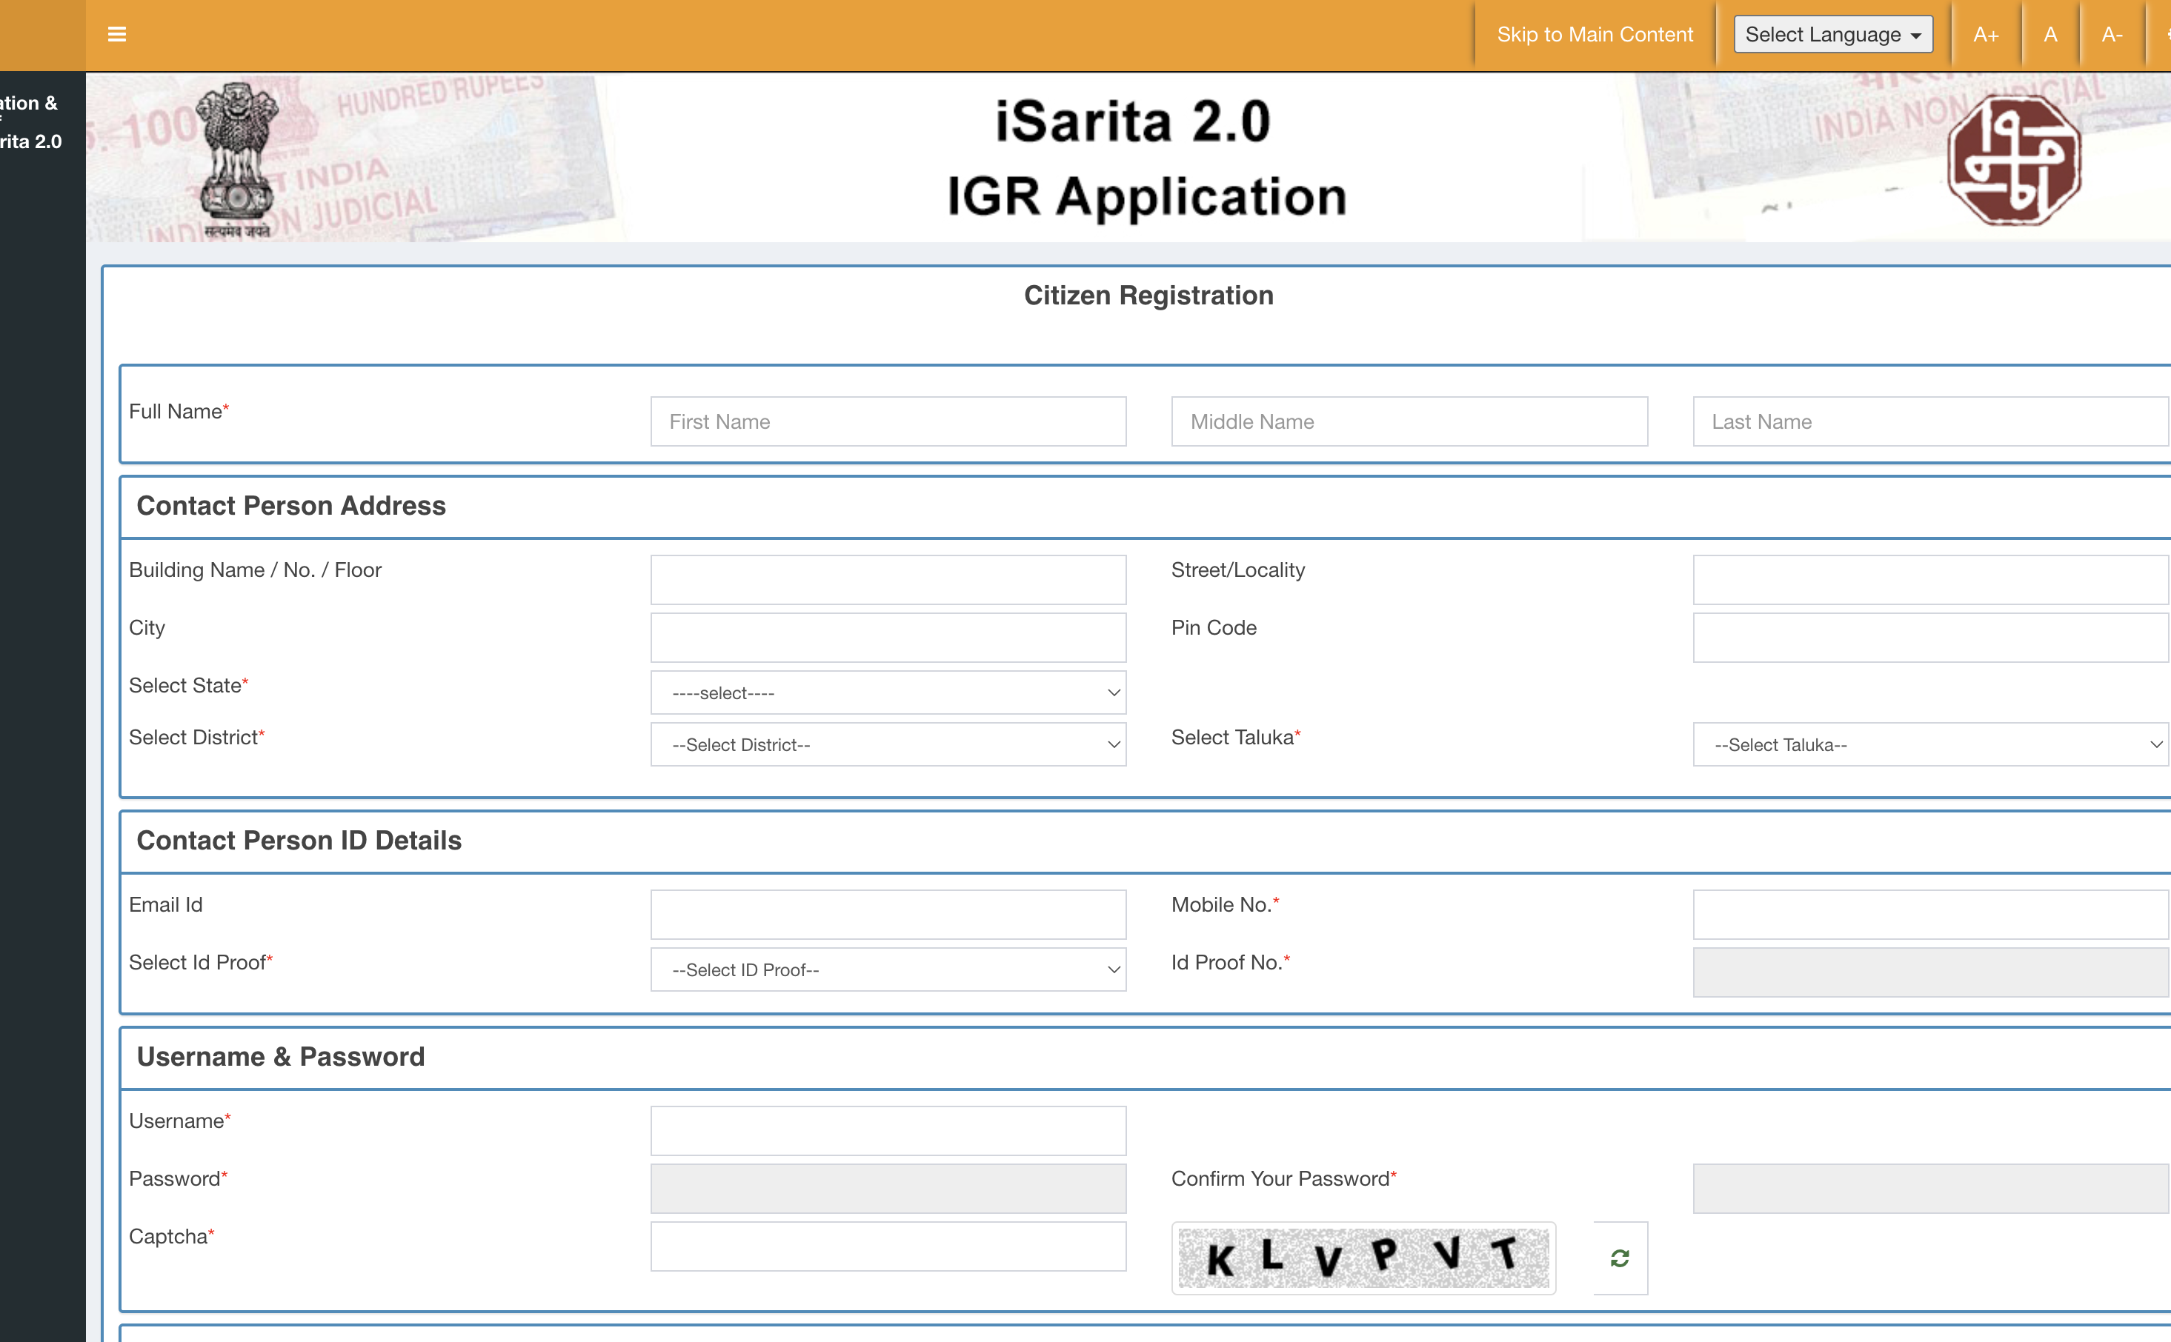2171x1342 pixels.
Task: Click the KLVPVT captcha image
Action: pyautogui.click(x=1363, y=1258)
